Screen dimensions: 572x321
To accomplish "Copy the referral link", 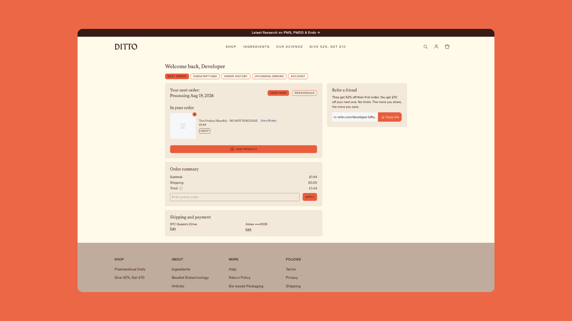I will 390,117.
